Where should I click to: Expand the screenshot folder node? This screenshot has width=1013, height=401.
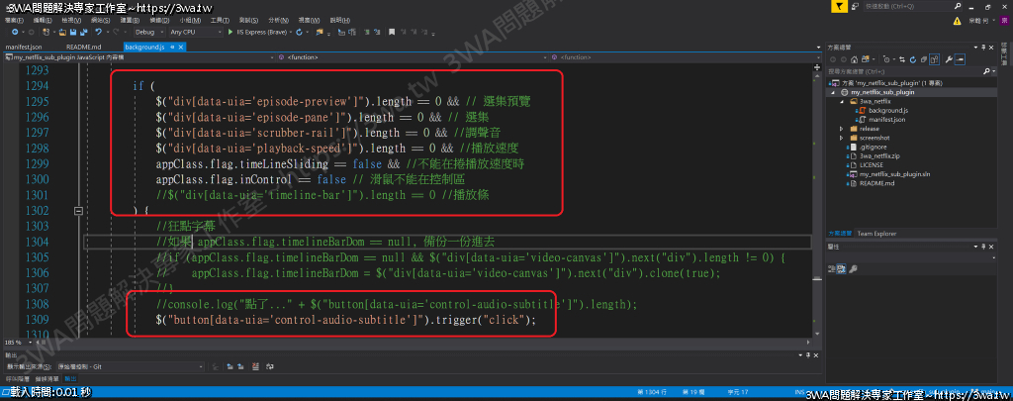coord(841,138)
